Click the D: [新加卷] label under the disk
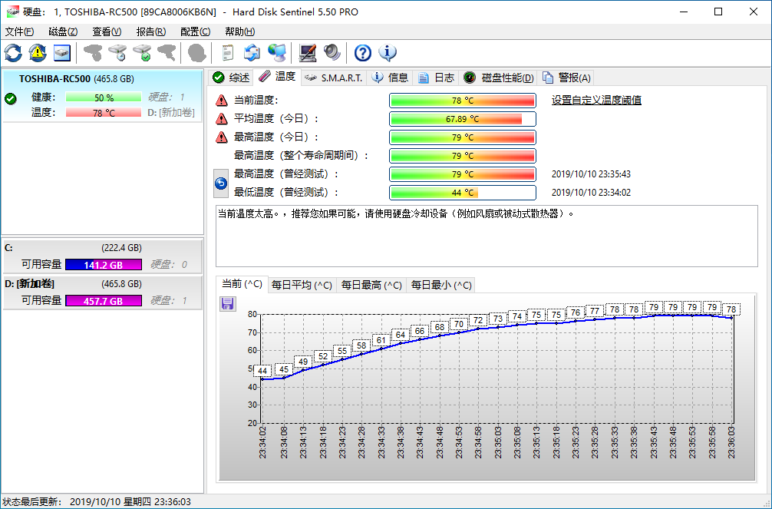This screenshot has height=509, width=772. [171, 113]
